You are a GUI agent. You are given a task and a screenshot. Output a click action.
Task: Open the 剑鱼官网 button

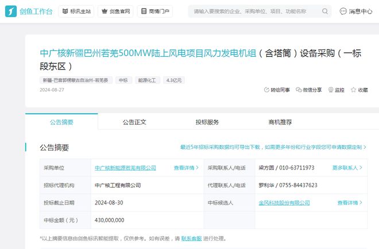point(116,11)
